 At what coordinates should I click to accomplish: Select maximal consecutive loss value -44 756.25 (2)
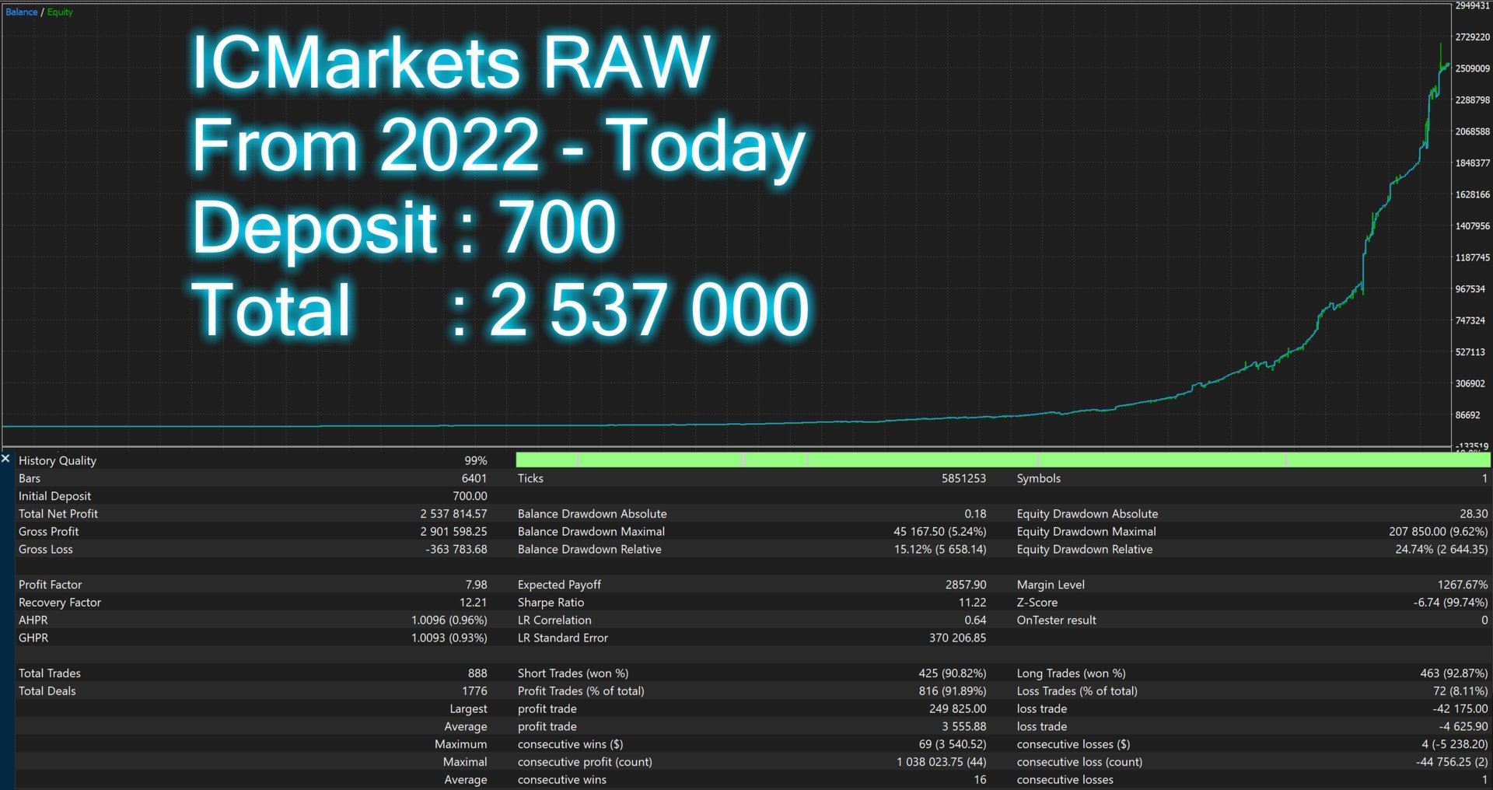click(x=1452, y=763)
